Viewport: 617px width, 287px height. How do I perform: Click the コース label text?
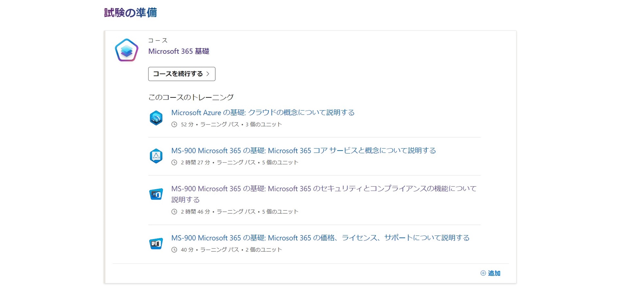(x=158, y=40)
